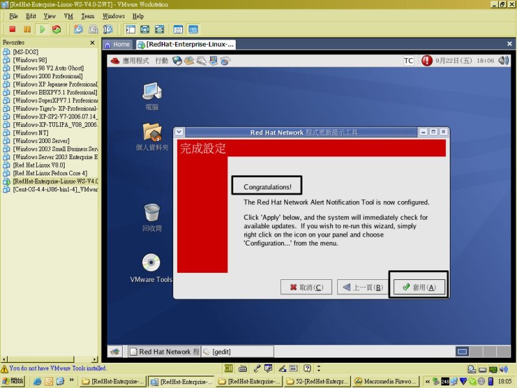
Task: Open the 52-[RedHat-Enterpr... taskbar folder
Action: click(317, 382)
